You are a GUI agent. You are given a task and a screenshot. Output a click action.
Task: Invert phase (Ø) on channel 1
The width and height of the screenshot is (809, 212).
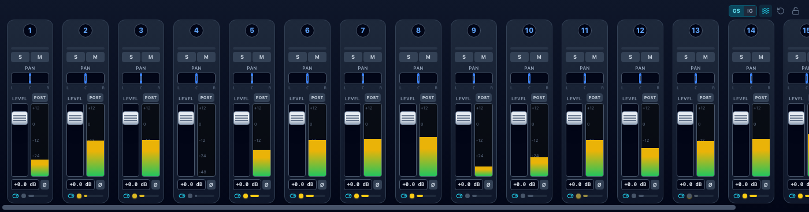(x=44, y=184)
